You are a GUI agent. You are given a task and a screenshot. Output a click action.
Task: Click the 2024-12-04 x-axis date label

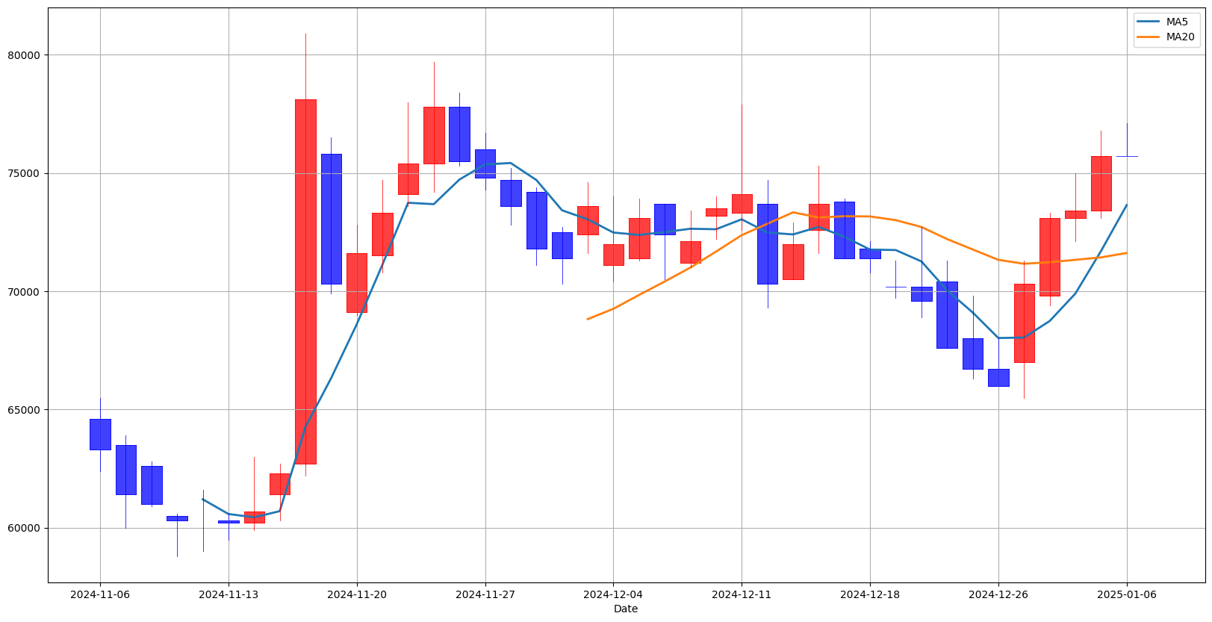click(613, 595)
